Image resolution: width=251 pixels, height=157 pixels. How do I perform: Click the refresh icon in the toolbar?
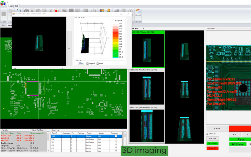[x=50, y=11]
